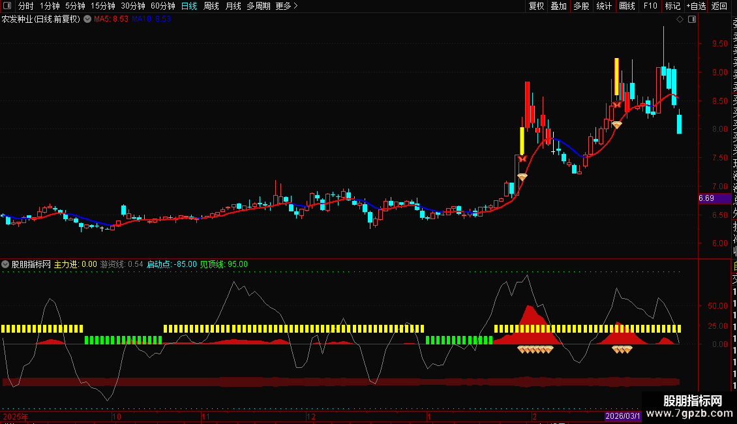Click the 主力进: 0.00 label
This screenshot has height=424, width=737.
point(75,264)
